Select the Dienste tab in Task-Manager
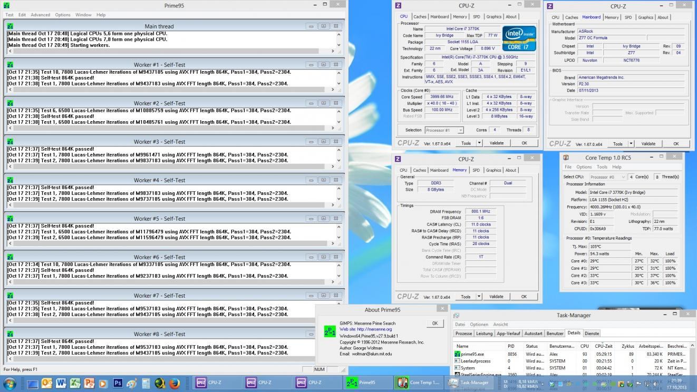This screenshot has width=697, height=392. coord(592,334)
